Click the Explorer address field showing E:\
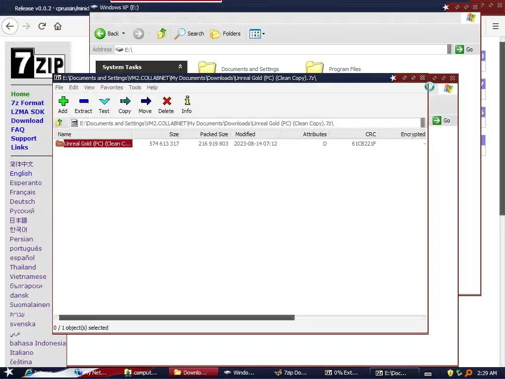 280,49
